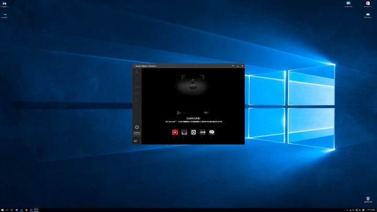Open the title bar dropdown arrow menu
The image size is (377, 212).
coord(232,66)
